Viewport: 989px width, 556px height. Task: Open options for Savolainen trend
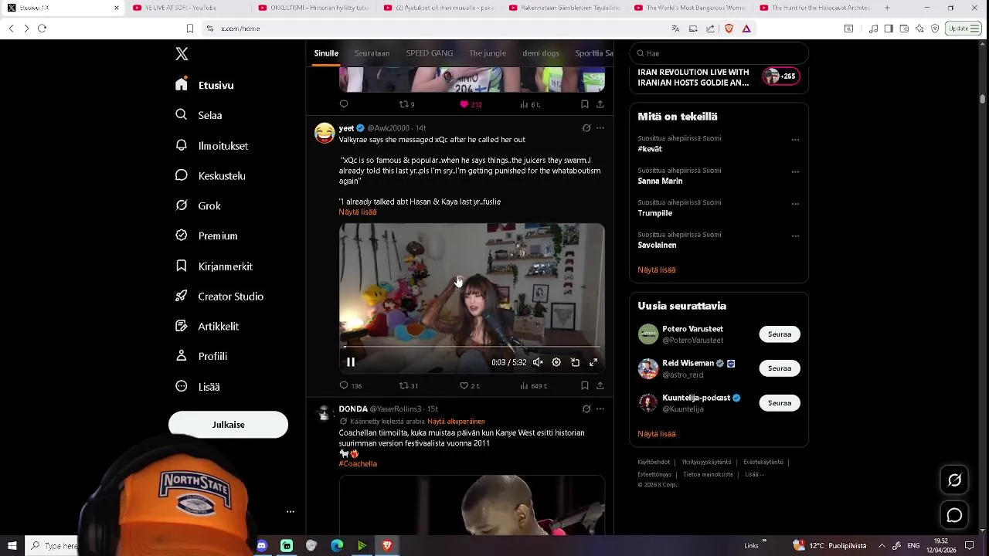coord(795,236)
